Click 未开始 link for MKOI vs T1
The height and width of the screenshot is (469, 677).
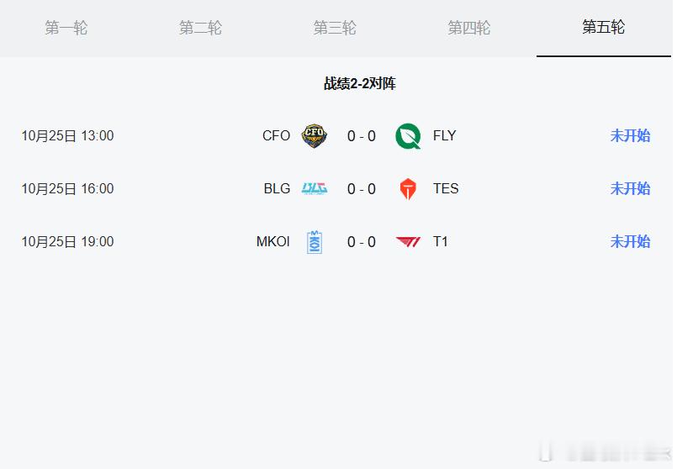(x=630, y=242)
